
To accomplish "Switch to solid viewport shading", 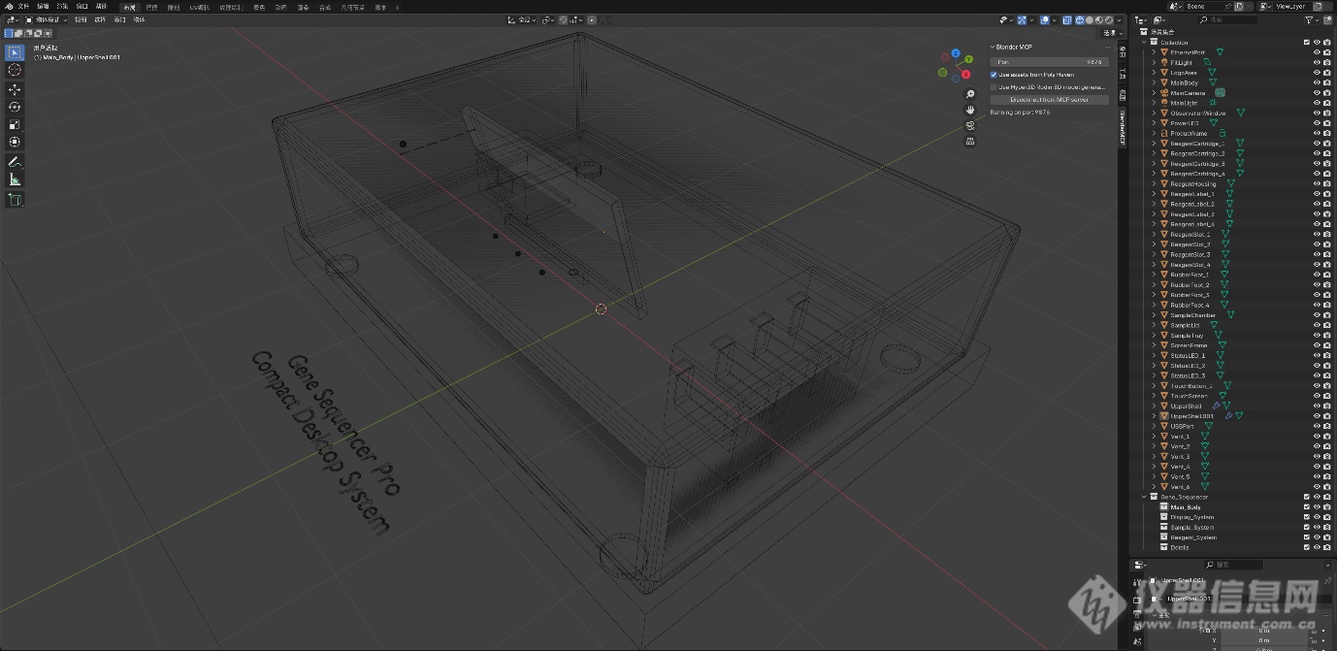I will point(1090,19).
